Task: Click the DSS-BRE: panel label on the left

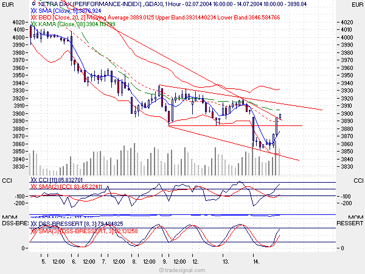Action: [x=15, y=223]
